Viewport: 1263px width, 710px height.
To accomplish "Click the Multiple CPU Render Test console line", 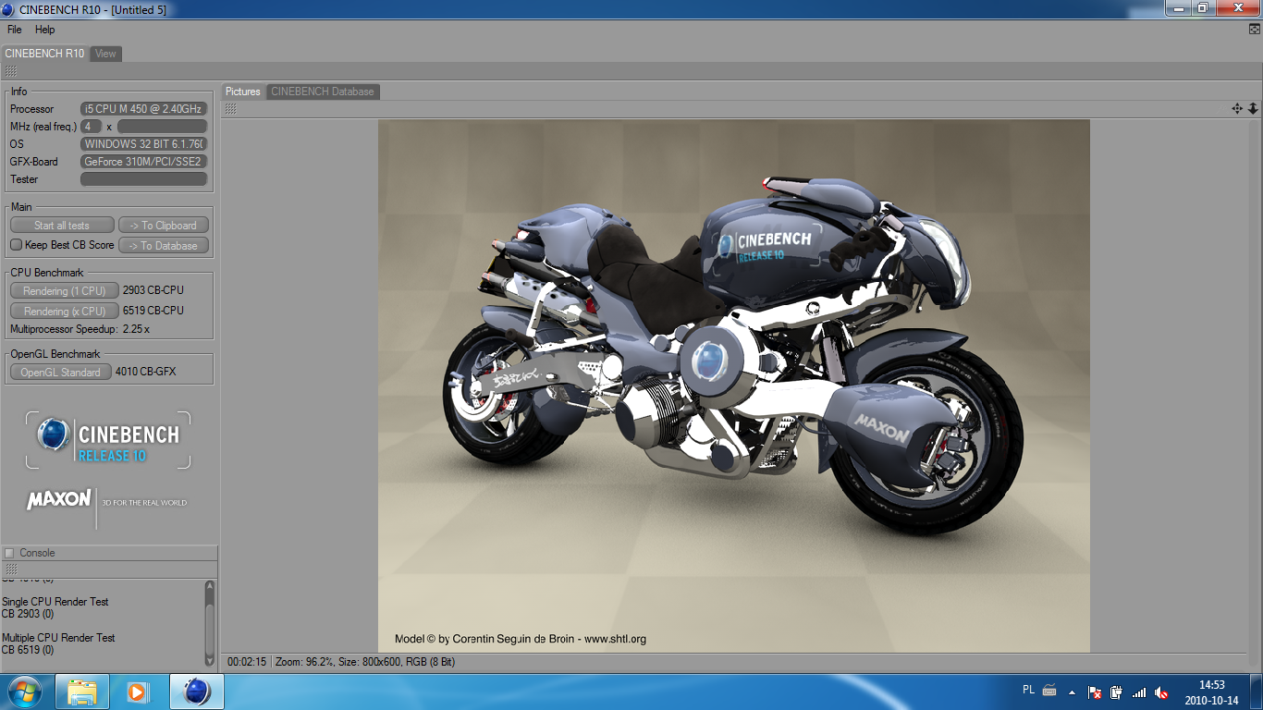I will tap(58, 638).
